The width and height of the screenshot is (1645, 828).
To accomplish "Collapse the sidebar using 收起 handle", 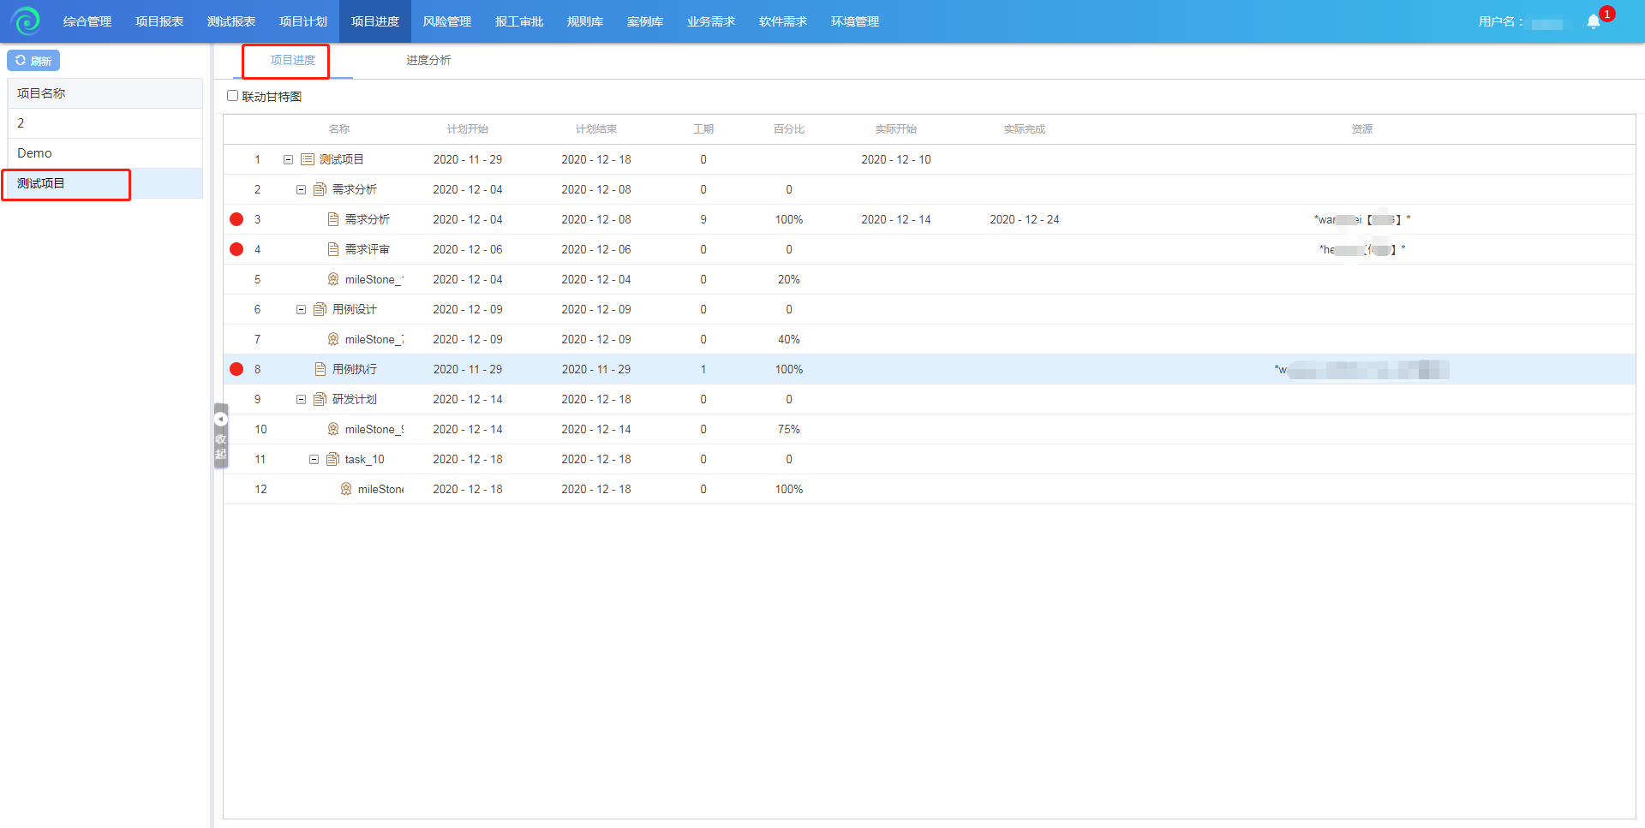I will 220,436.
